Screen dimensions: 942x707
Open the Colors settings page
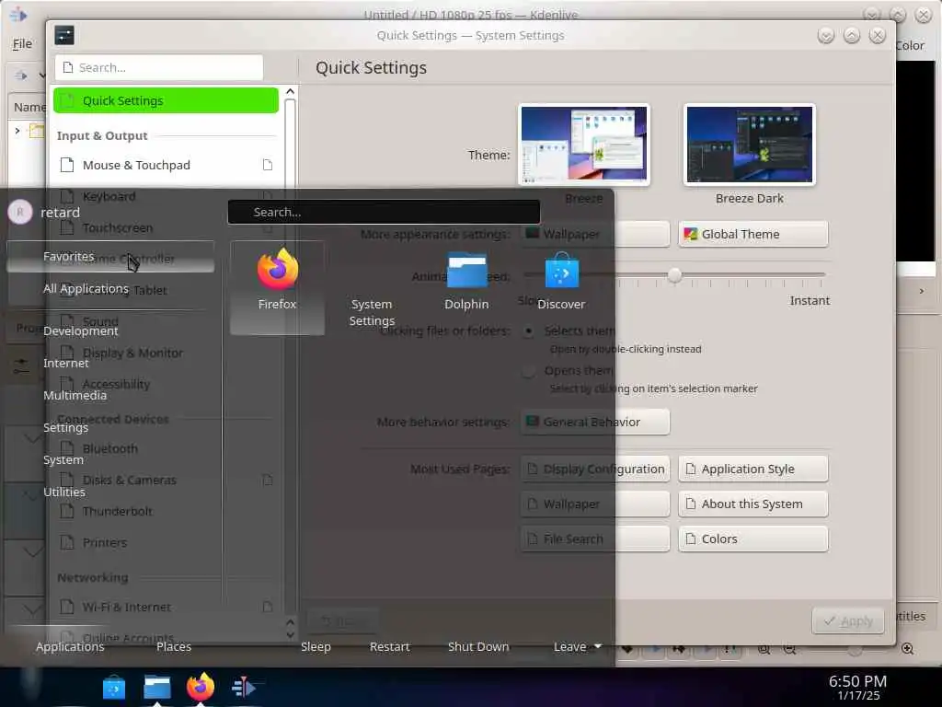pos(753,539)
